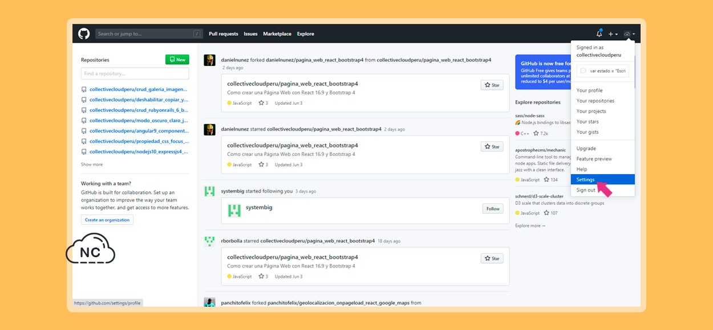Click the 107 stars count for schnerd/d3-scale-cluster
The height and width of the screenshot is (330, 713).
click(551, 213)
